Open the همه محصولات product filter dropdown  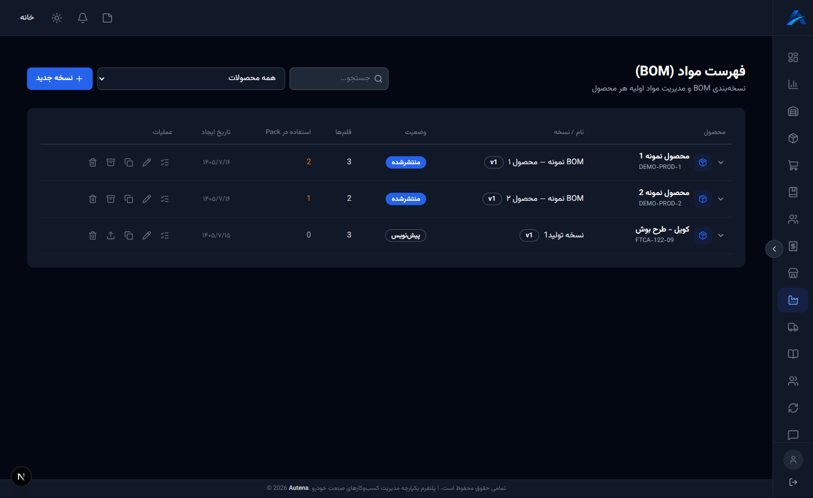click(191, 78)
